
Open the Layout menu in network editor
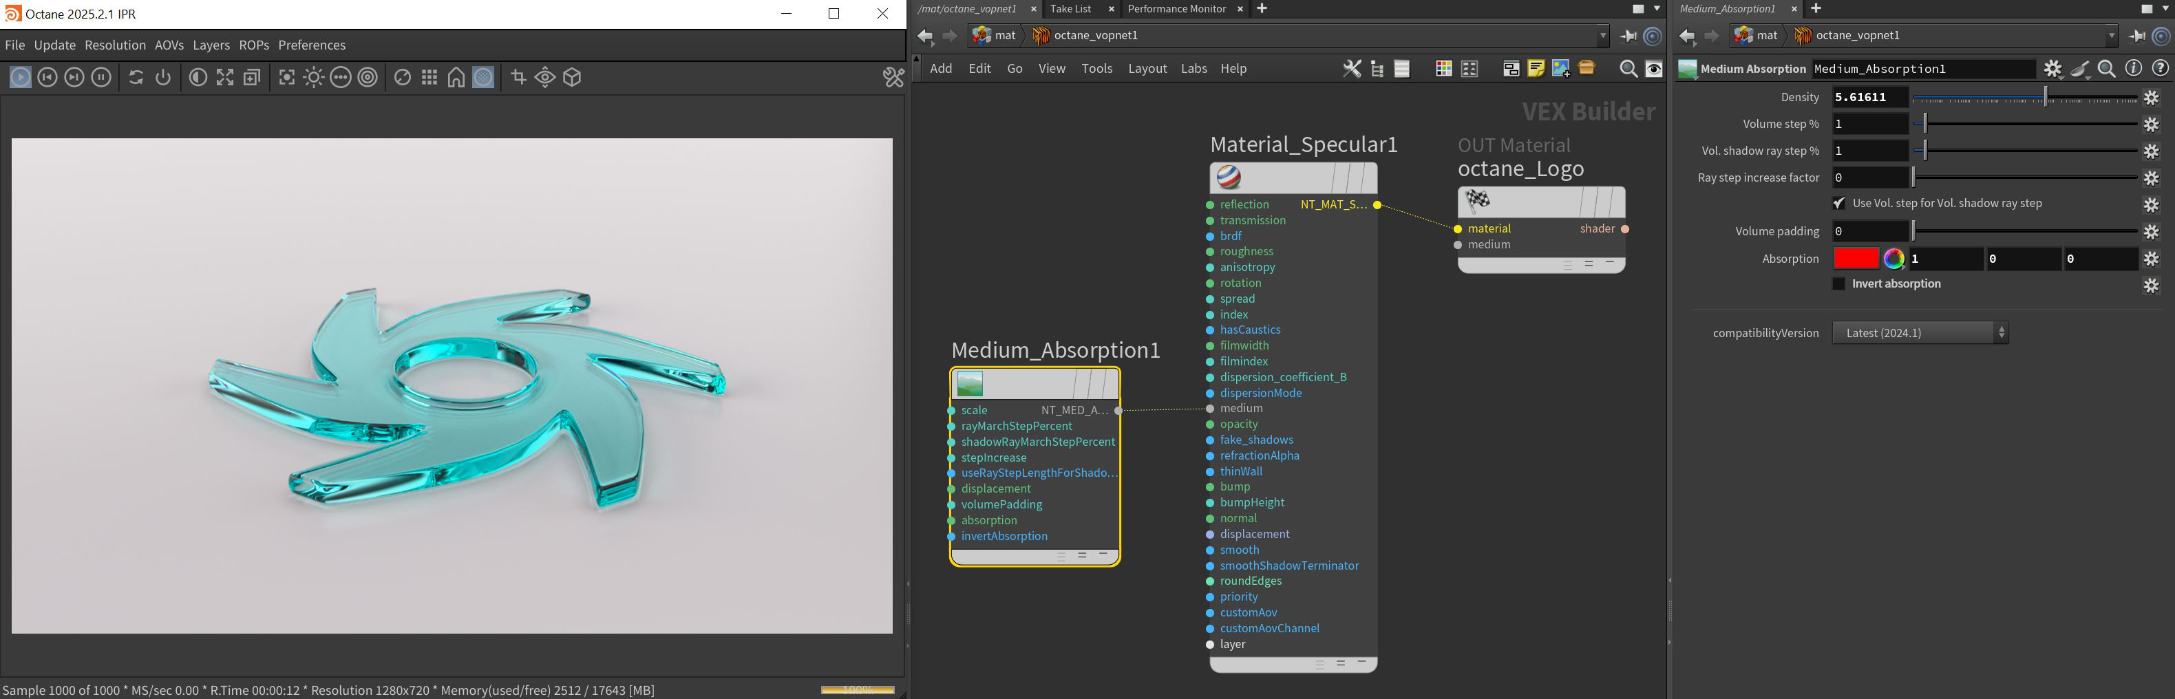(1147, 69)
